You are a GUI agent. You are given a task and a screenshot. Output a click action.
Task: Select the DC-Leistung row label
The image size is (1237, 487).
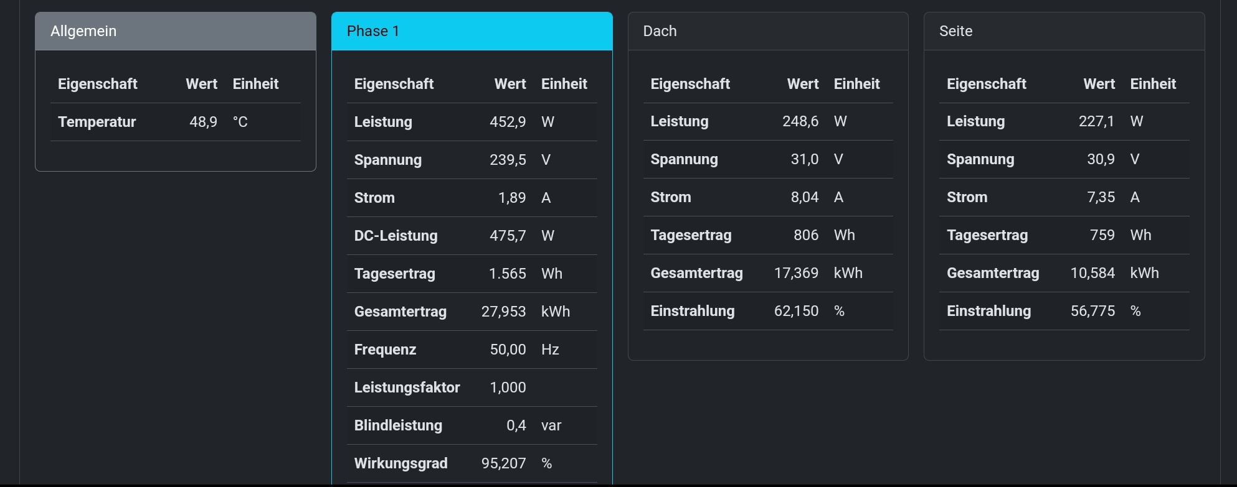[396, 236]
